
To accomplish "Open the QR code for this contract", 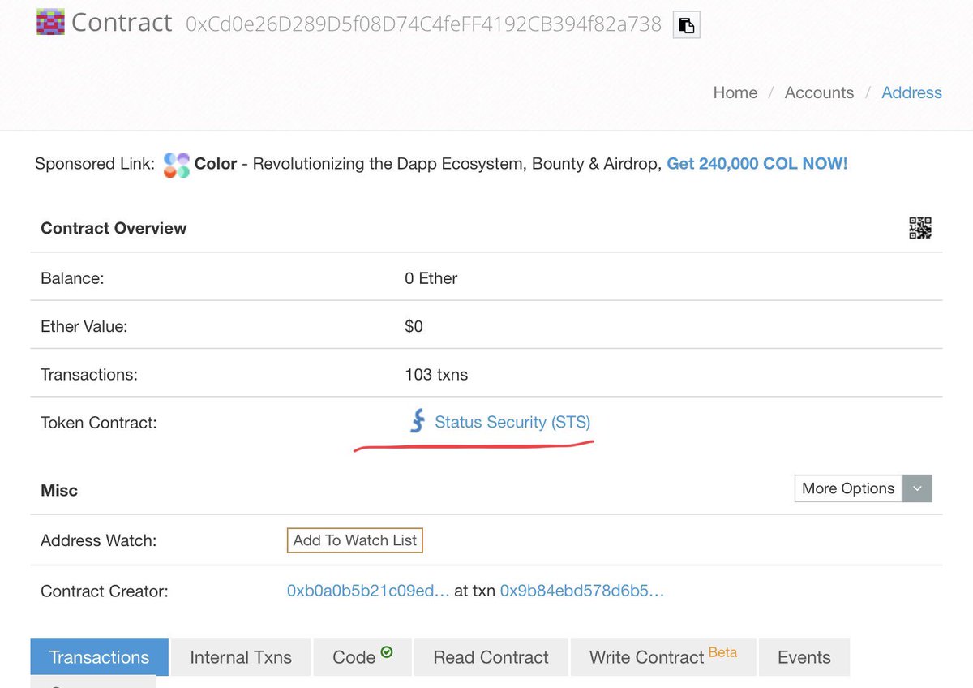I will pos(920,228).
